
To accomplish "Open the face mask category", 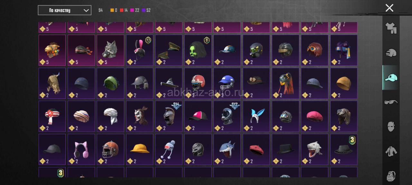I will 391,126.
